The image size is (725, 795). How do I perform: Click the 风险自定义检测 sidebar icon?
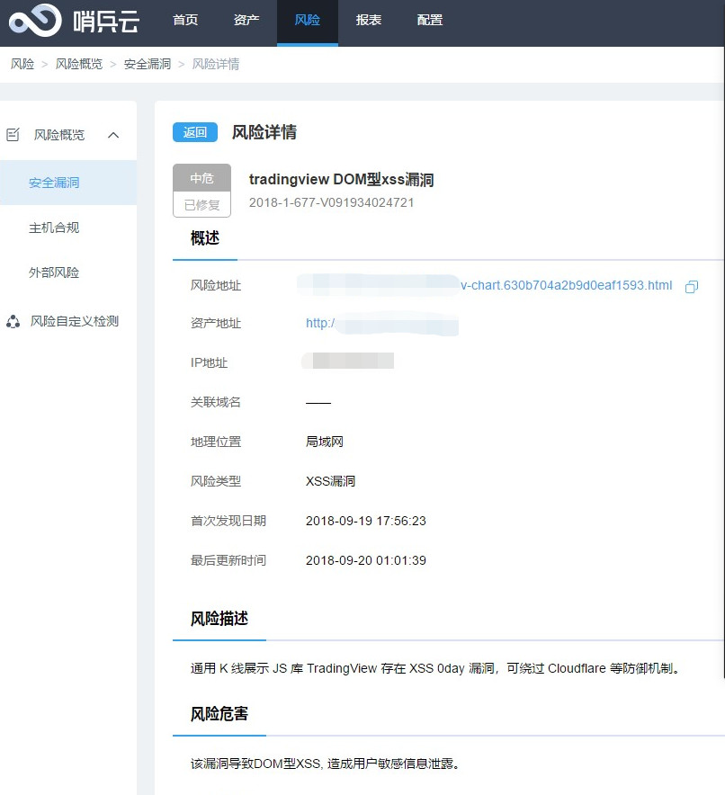click(x=13, y=321)
